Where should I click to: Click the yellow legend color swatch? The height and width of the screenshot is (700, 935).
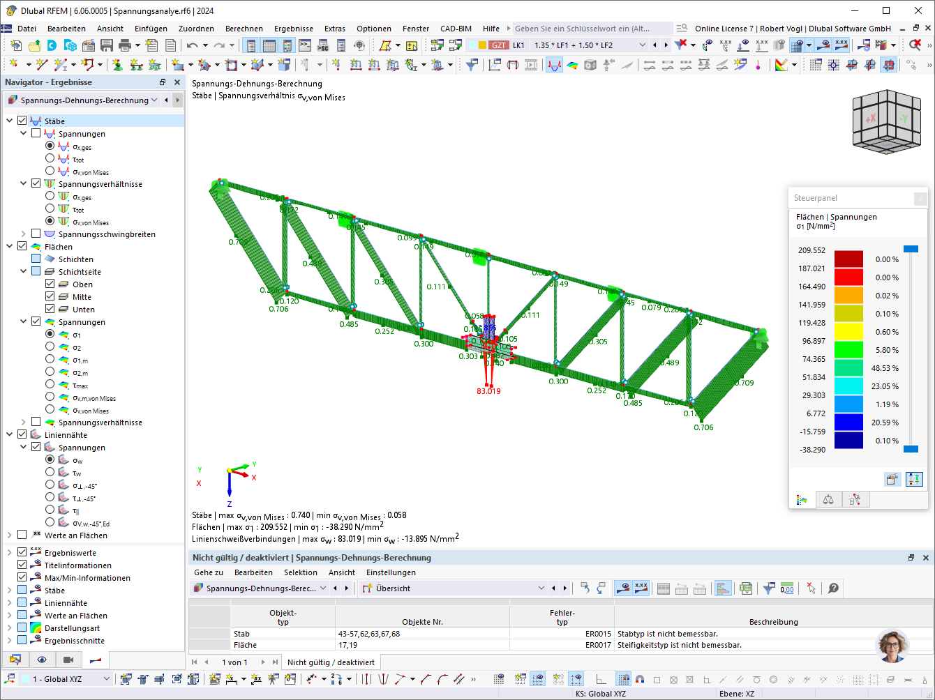click(848, 332)
